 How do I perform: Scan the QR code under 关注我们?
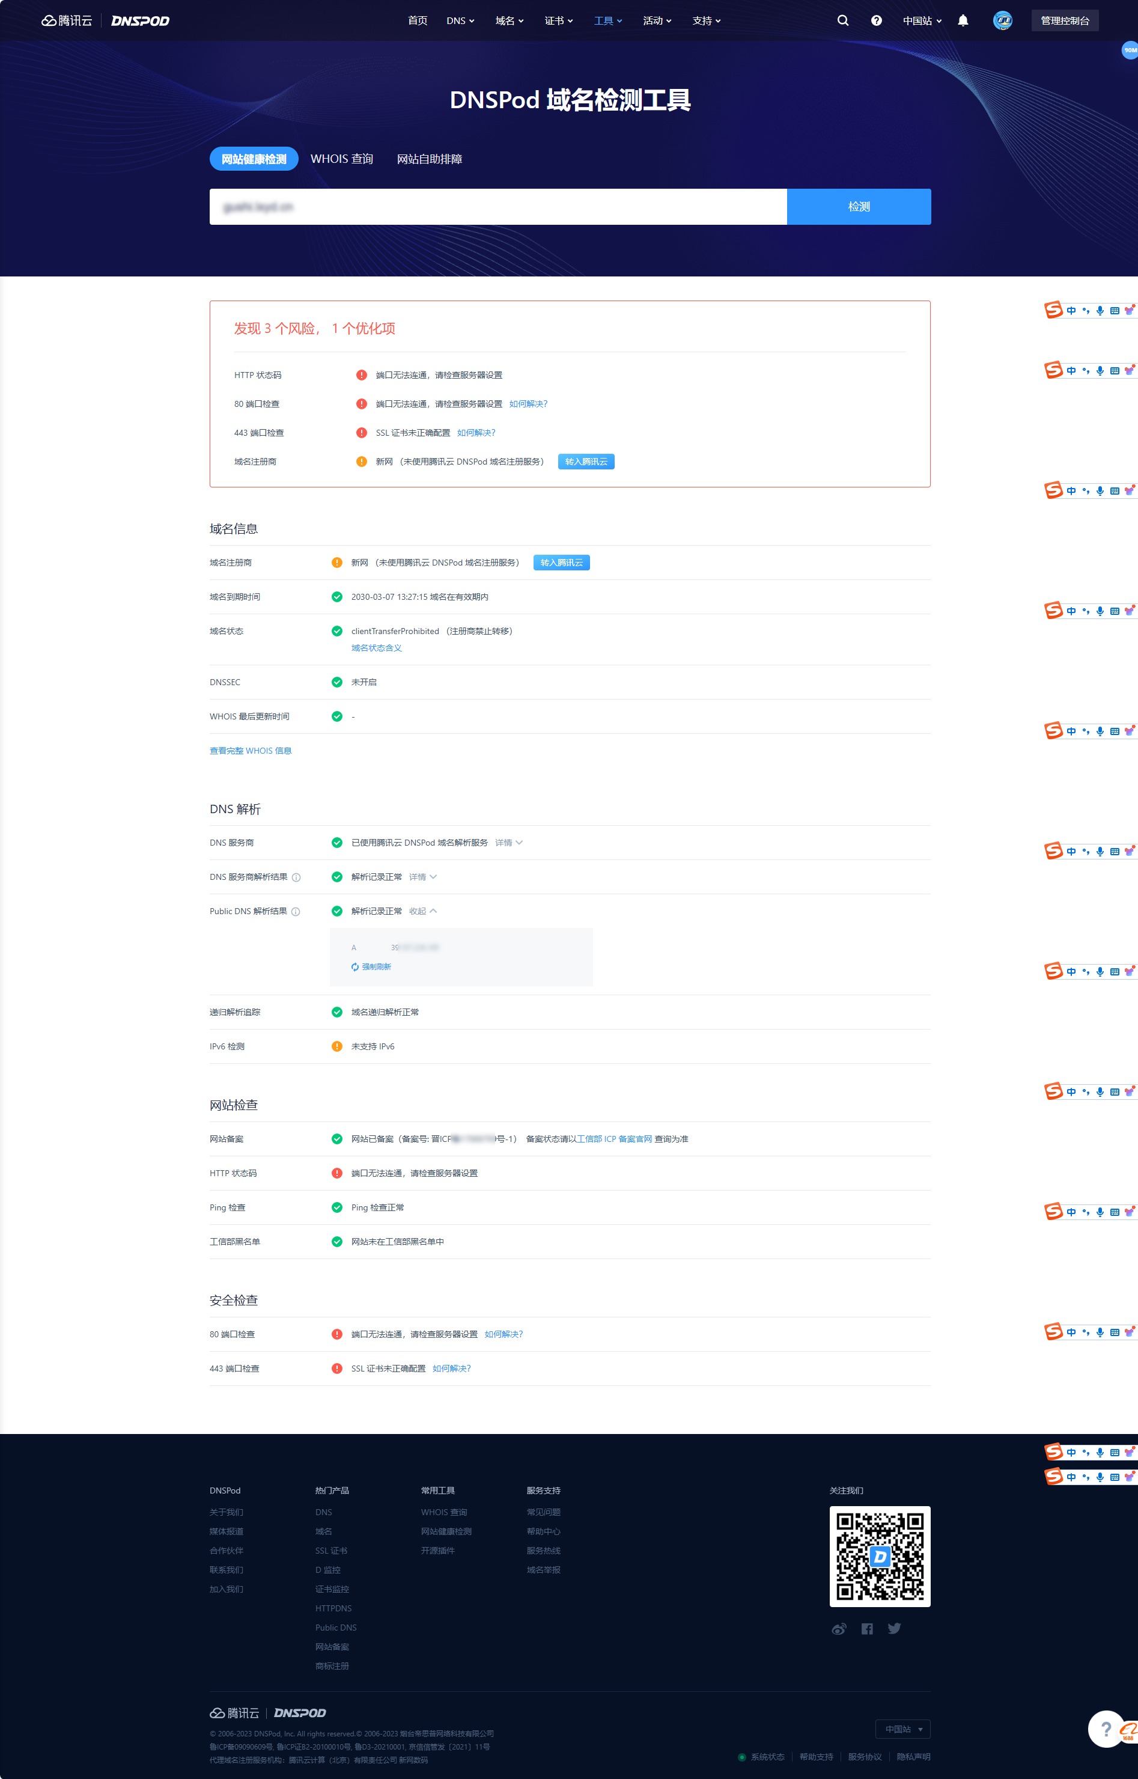pyautogui.click(x=880, y=1556)
